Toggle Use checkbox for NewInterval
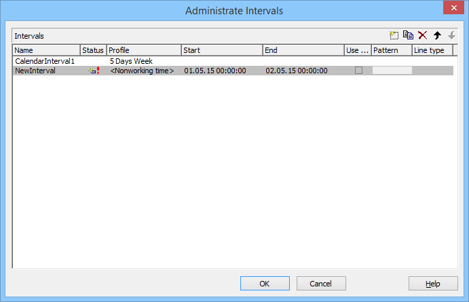 (358, 71)
